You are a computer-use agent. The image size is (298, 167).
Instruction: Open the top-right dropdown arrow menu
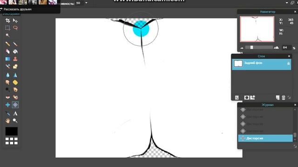287,3
